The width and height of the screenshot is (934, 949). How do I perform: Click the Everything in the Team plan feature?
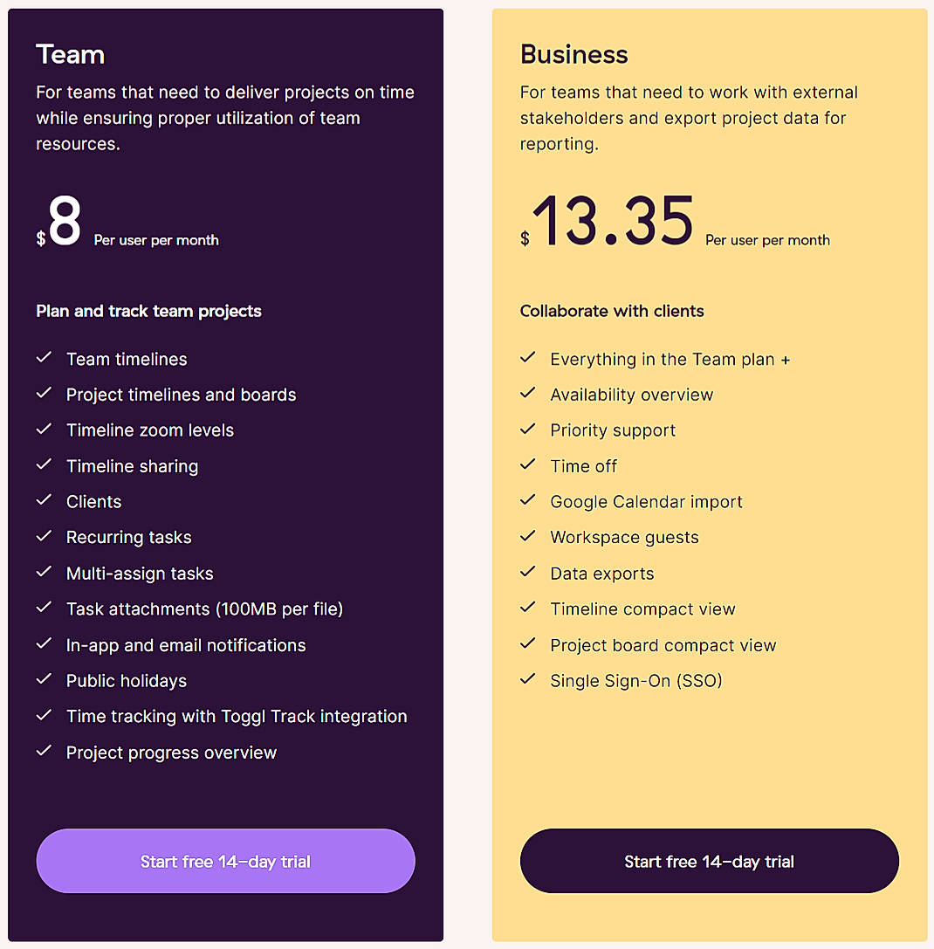(670, 358)
